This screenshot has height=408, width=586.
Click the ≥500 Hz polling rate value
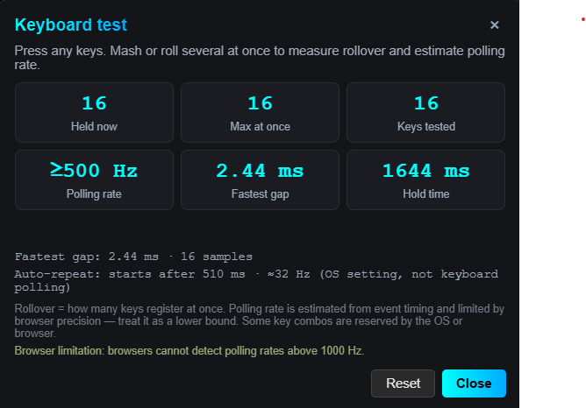(x=94, y=171)
